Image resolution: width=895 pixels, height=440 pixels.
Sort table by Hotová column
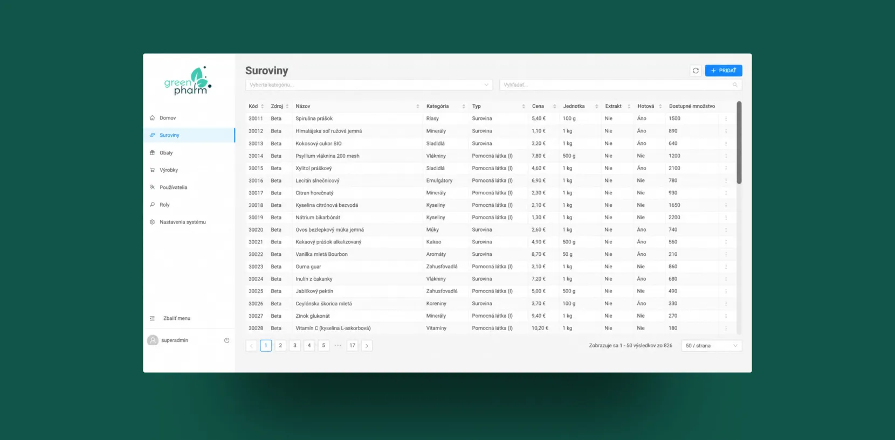coord(649,106)
